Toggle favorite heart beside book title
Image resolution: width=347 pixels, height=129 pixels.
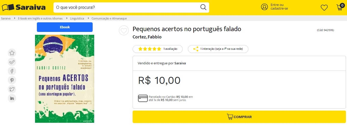tap(124, 31)
